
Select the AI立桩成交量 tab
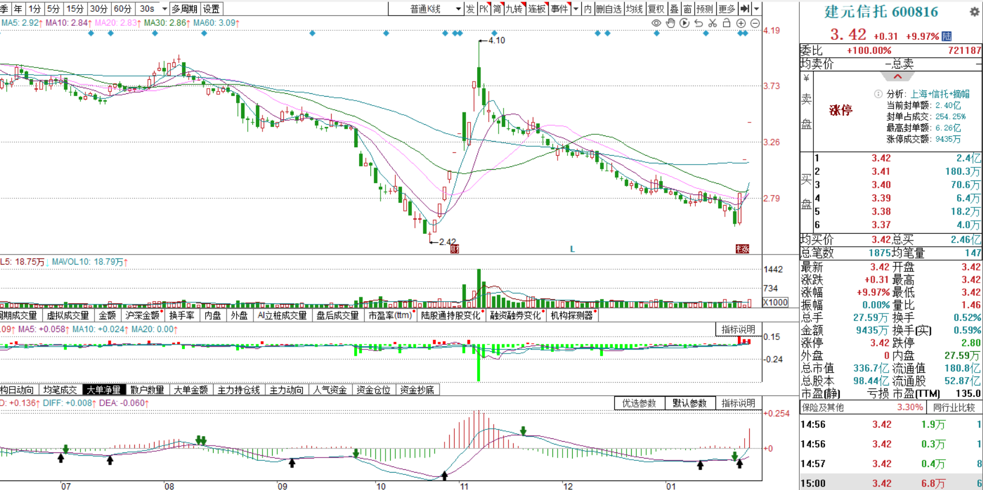(282, 315)
